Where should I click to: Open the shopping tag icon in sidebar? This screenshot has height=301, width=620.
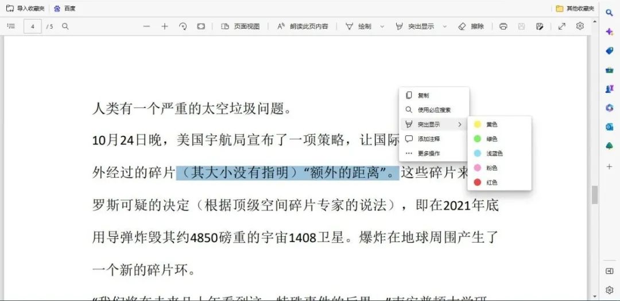pyautogui.click(x=609, y=50)
